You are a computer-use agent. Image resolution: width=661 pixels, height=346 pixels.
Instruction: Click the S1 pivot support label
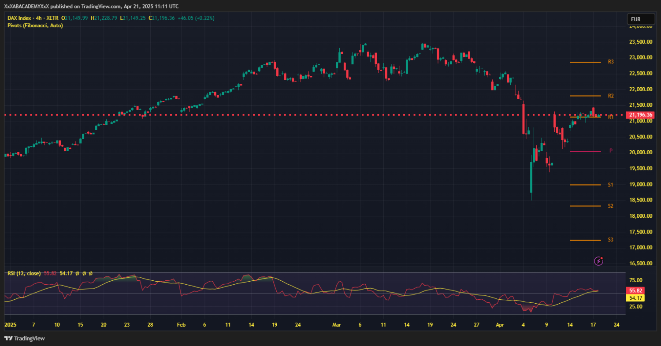pyautogui.click(x=610, y=185)
